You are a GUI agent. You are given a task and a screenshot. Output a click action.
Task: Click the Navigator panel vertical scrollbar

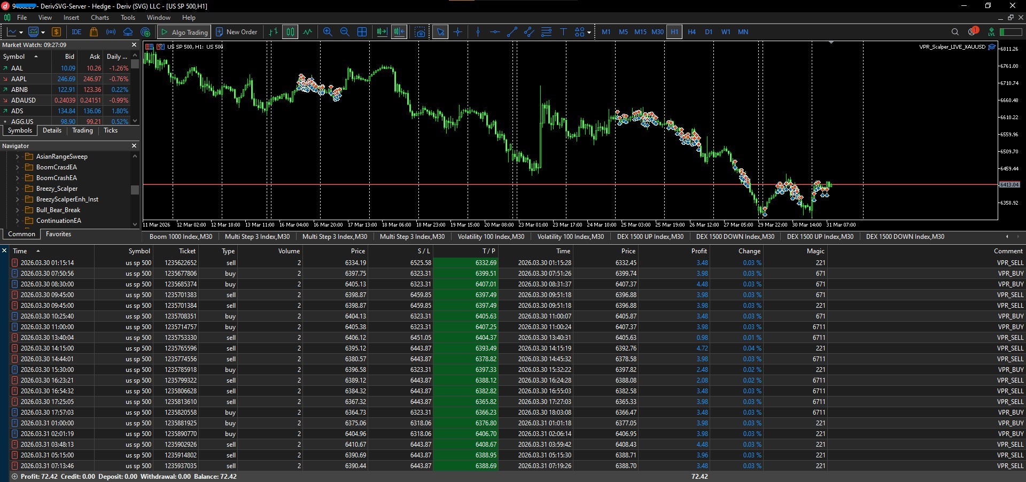point(135,190)
